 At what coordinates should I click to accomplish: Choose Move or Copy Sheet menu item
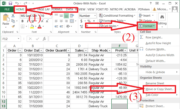tap(159, 89)
